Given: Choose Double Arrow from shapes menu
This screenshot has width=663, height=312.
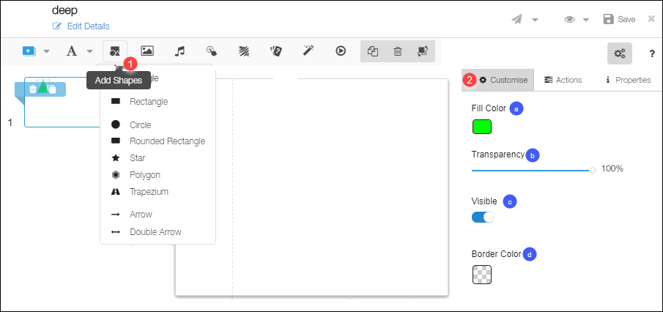Looking at the screenshot, I should coord(155,232).
